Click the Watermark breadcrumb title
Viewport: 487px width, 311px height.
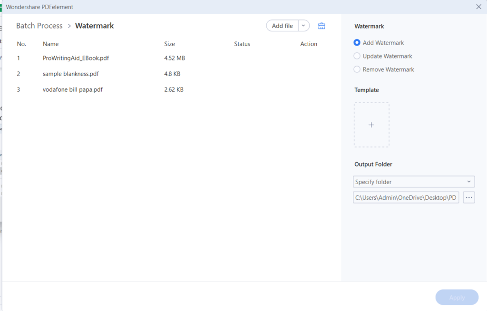(x=95, y=26)
